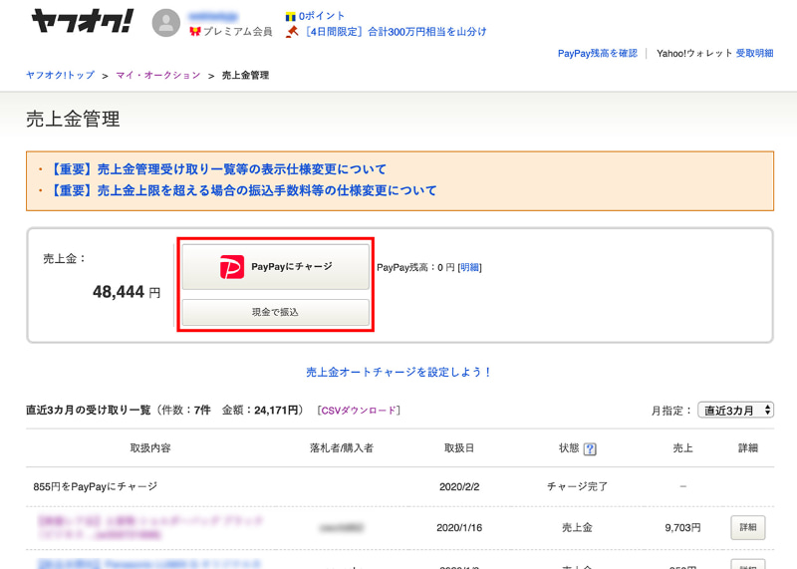Screen dimensions: 797x569
Task: Click the 売上 column header
Action: 682,448
